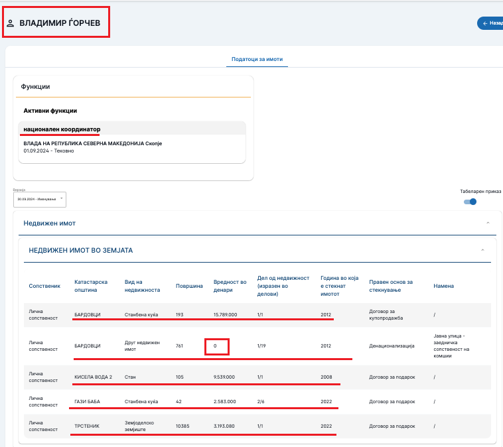The image size is (503, 447).
Task: Click the Година во која е стекнат header
Action: point(339,286)
